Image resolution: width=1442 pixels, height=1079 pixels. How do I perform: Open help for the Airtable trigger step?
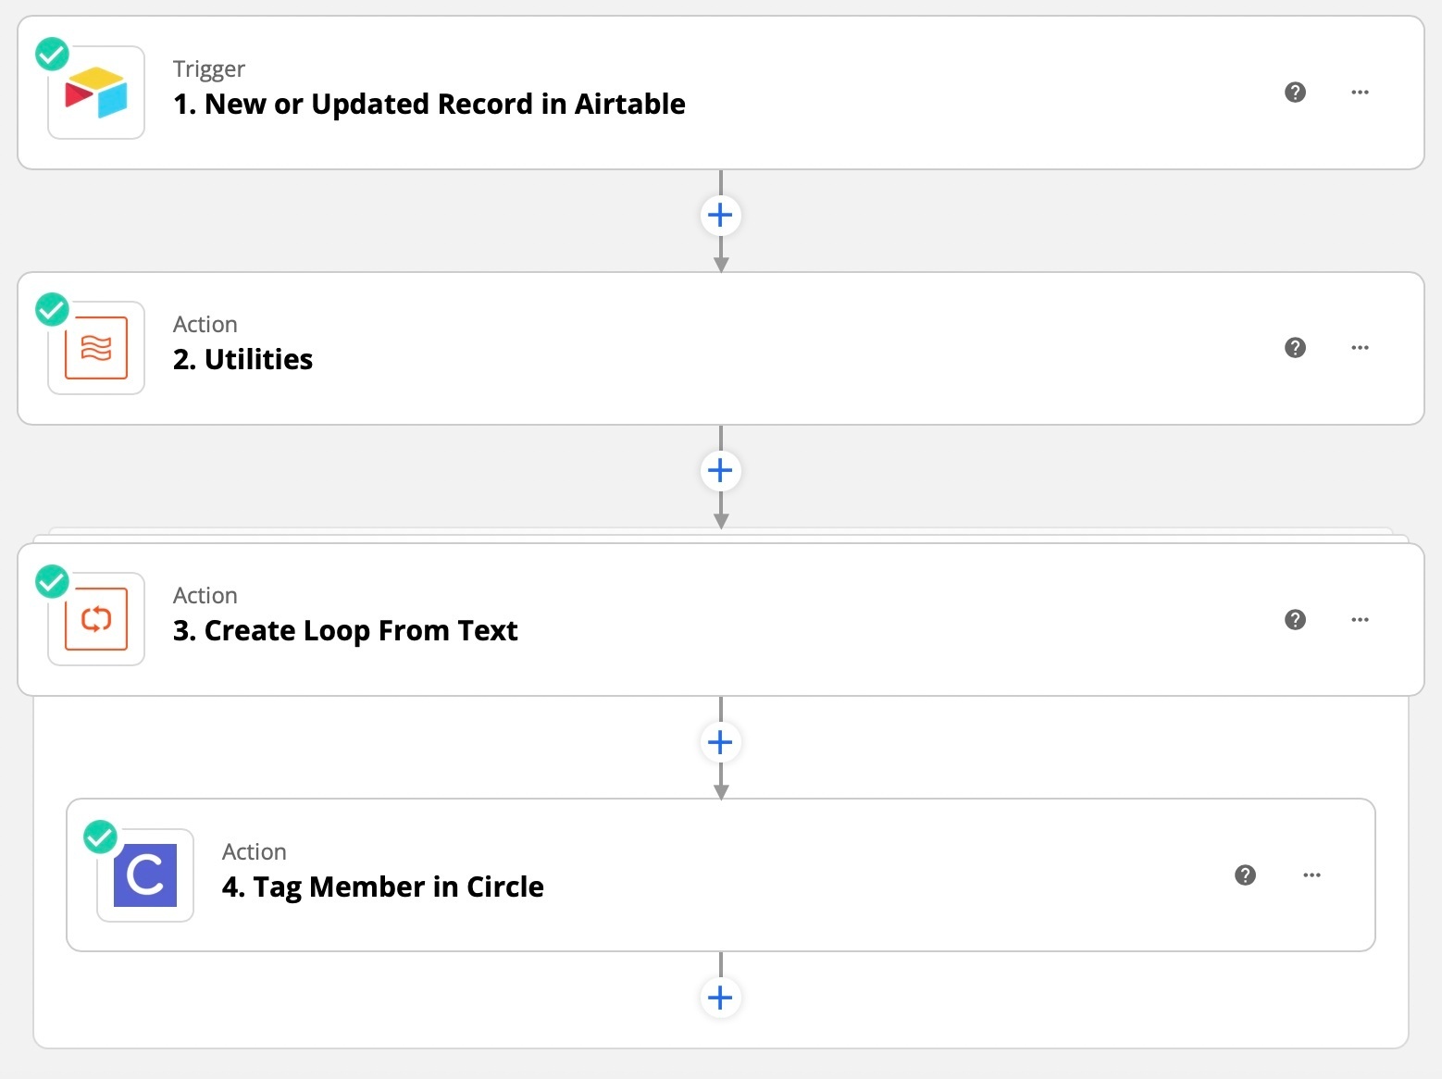(1296, 93)
